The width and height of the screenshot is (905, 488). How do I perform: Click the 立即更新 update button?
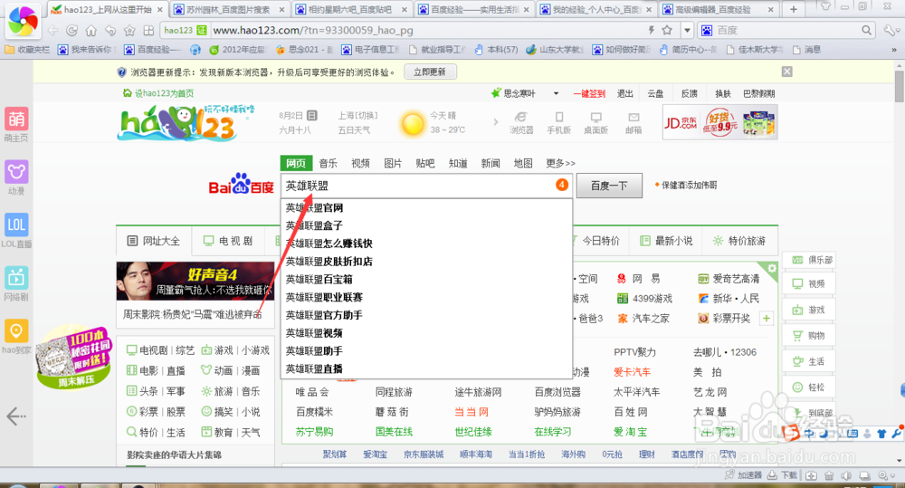point(429,72)
